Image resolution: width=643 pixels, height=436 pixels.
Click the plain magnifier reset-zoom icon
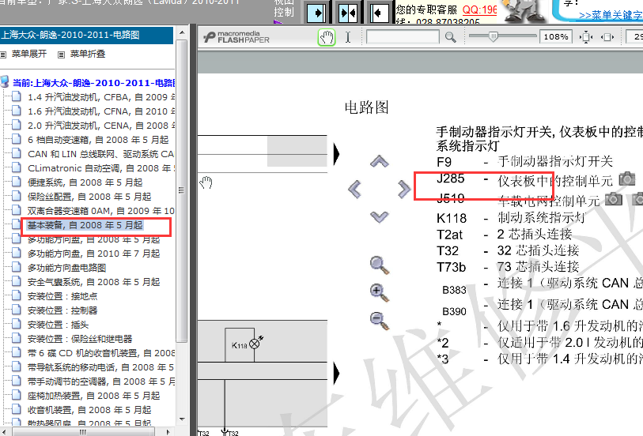380,265
